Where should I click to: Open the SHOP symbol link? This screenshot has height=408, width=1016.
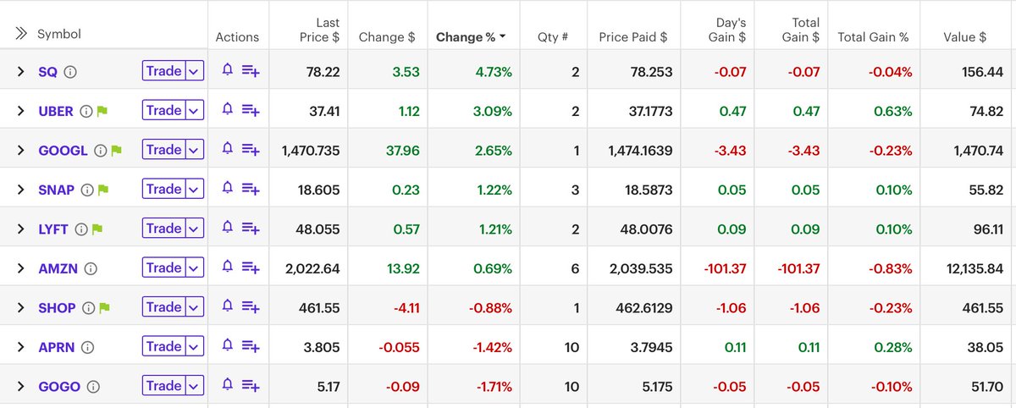point(57,308)
